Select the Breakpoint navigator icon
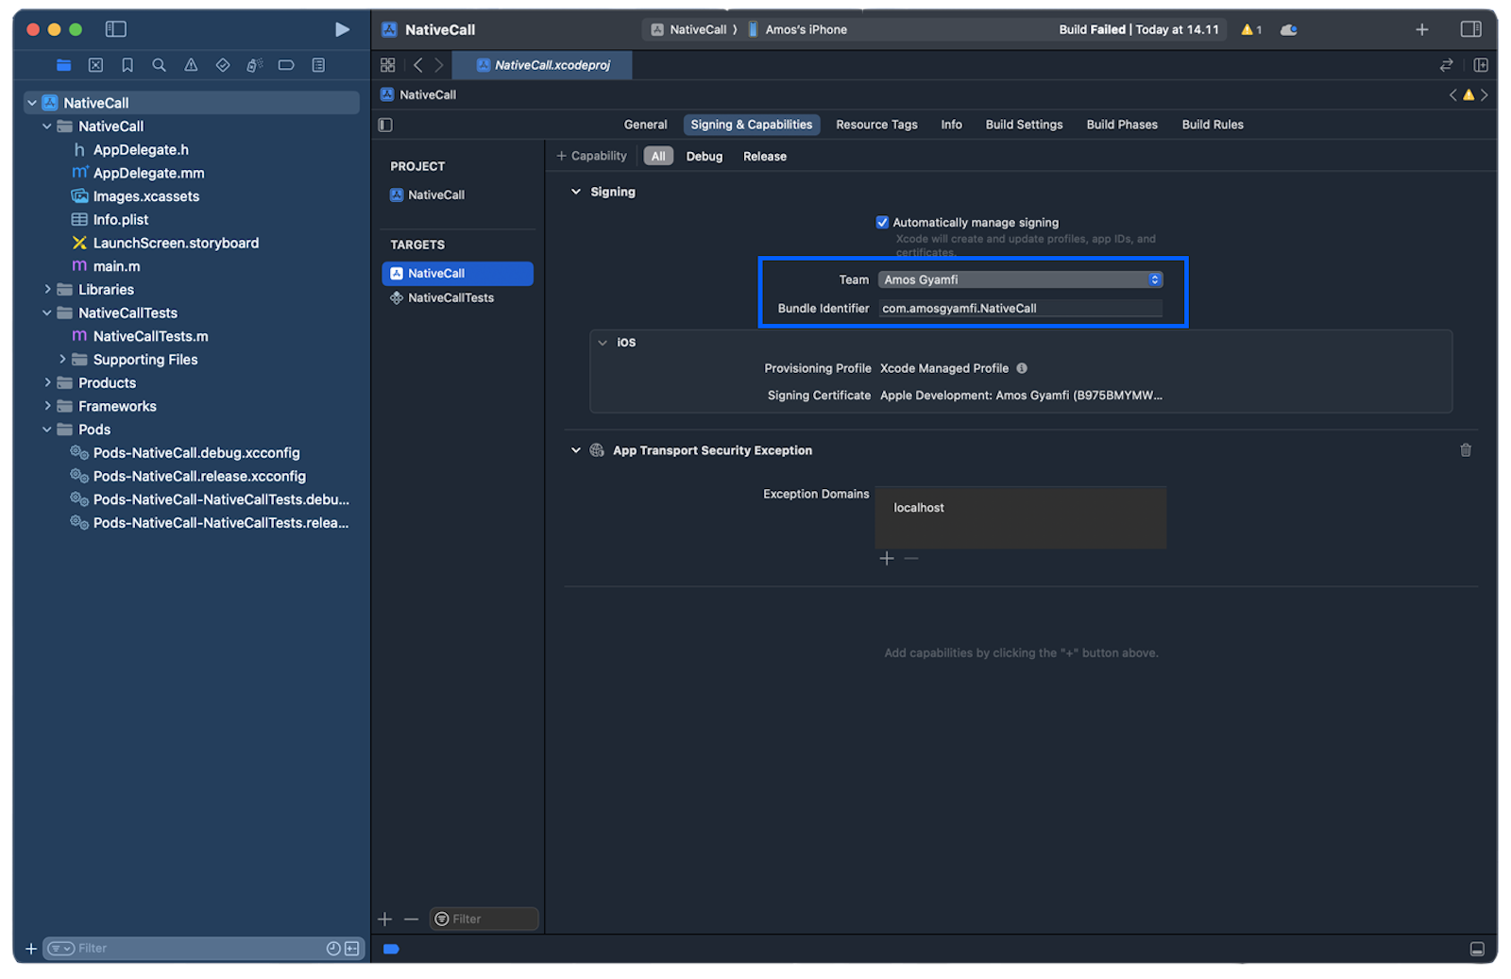This screenshot has width=1511, height=979. 286,65
